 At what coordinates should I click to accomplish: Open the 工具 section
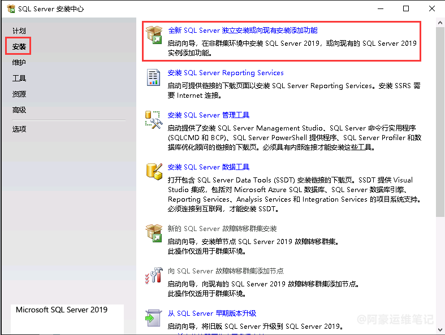tap(19, 78)
